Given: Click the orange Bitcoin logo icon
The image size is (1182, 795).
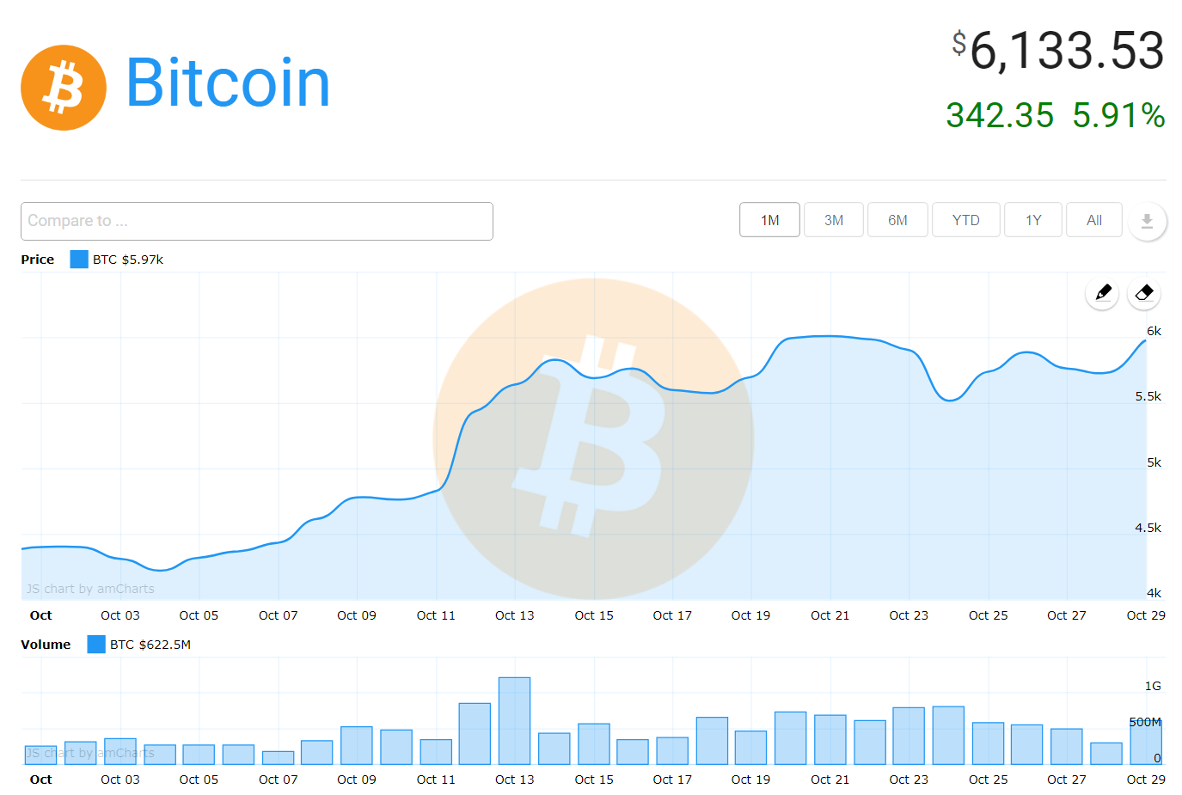Looking at the screenshot, I should point(64,88).
